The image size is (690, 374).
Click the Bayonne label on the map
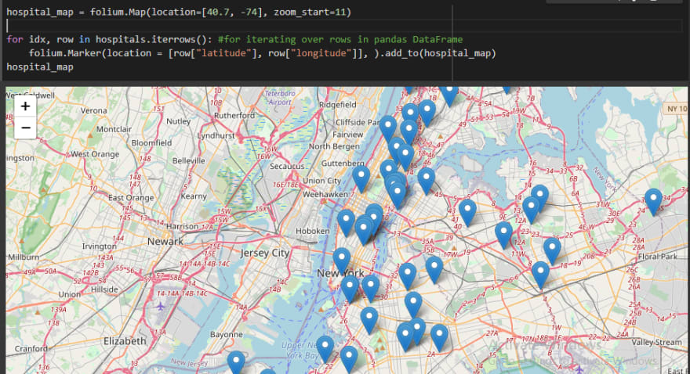click(226, 335)
